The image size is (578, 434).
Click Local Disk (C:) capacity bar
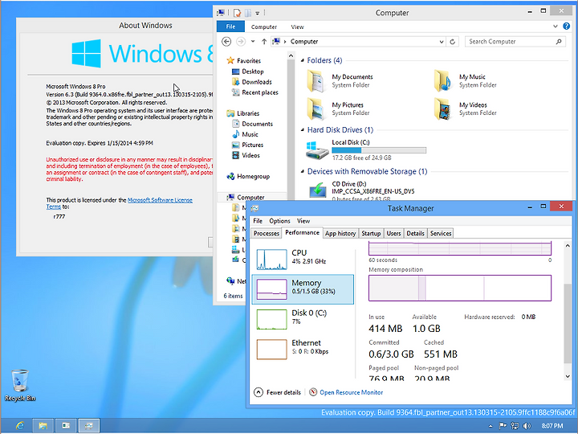[379, 150]
